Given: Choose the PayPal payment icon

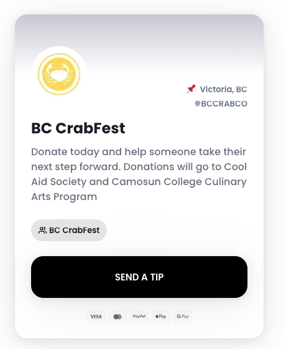Looking at the screenshot, I should (139, 317).
